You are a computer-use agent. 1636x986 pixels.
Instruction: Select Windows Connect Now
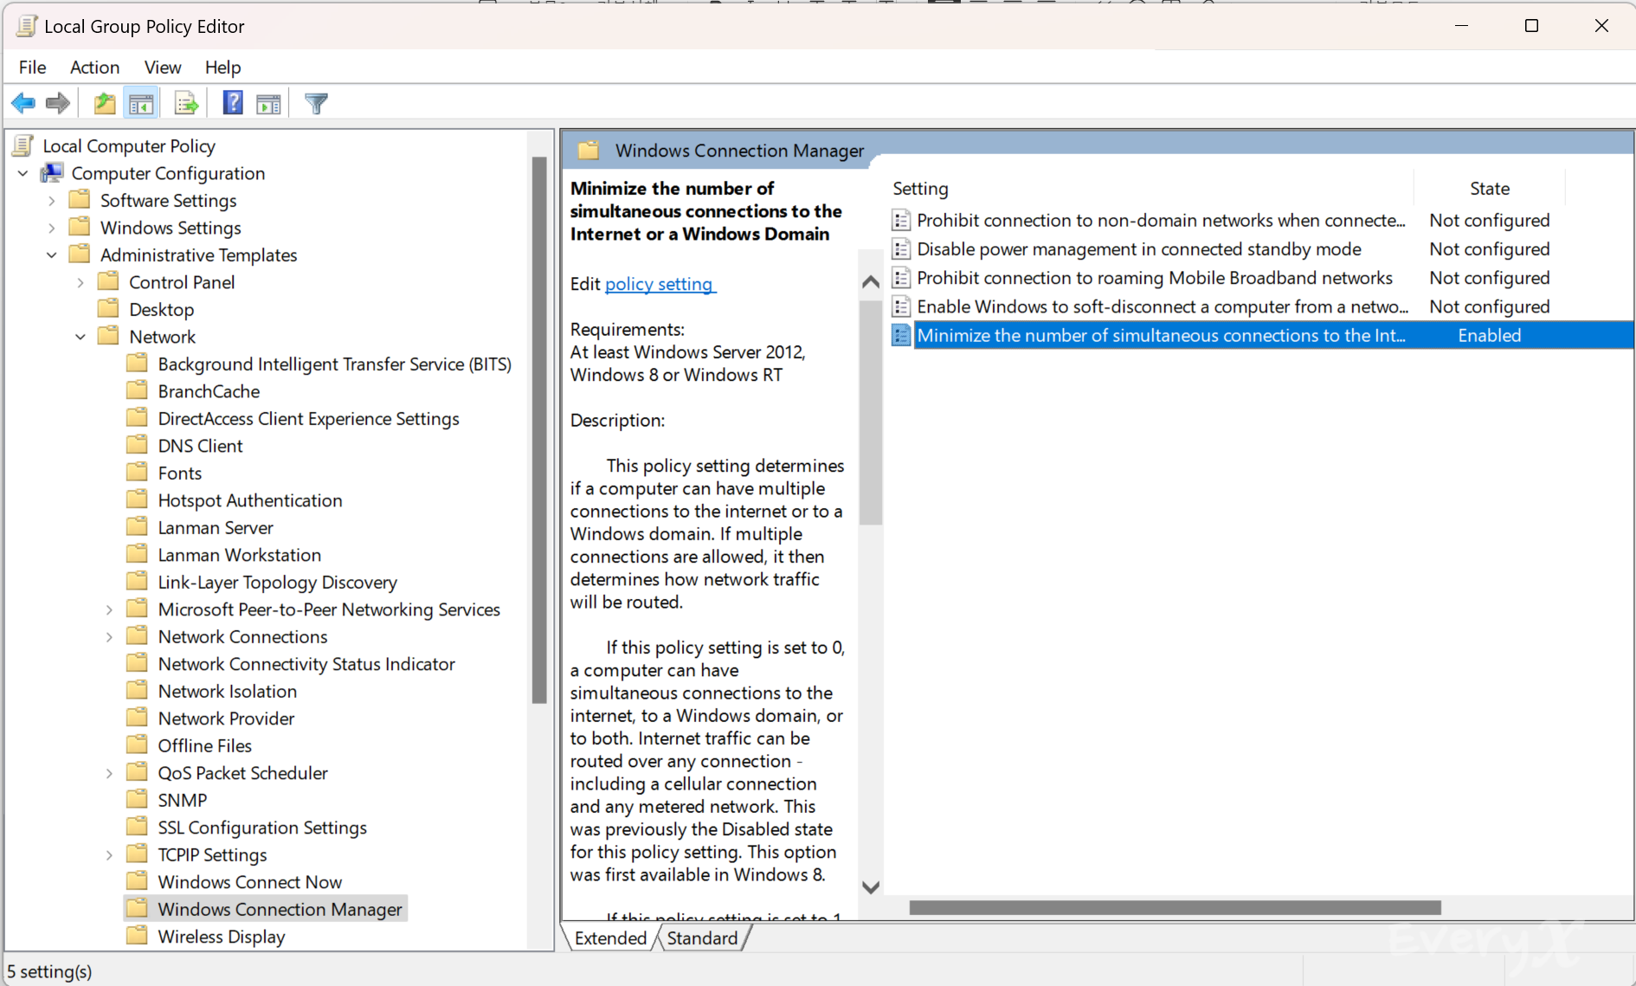coord(249,882)
